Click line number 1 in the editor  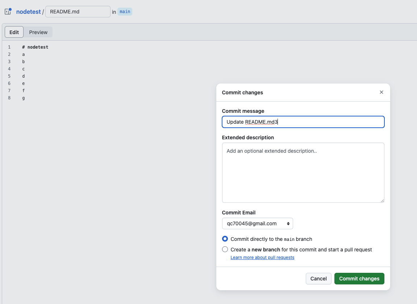tap(9, 47)
